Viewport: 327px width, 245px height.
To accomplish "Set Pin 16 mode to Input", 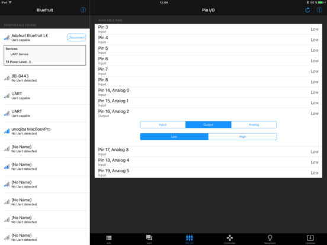I will (x=163, y=125).
